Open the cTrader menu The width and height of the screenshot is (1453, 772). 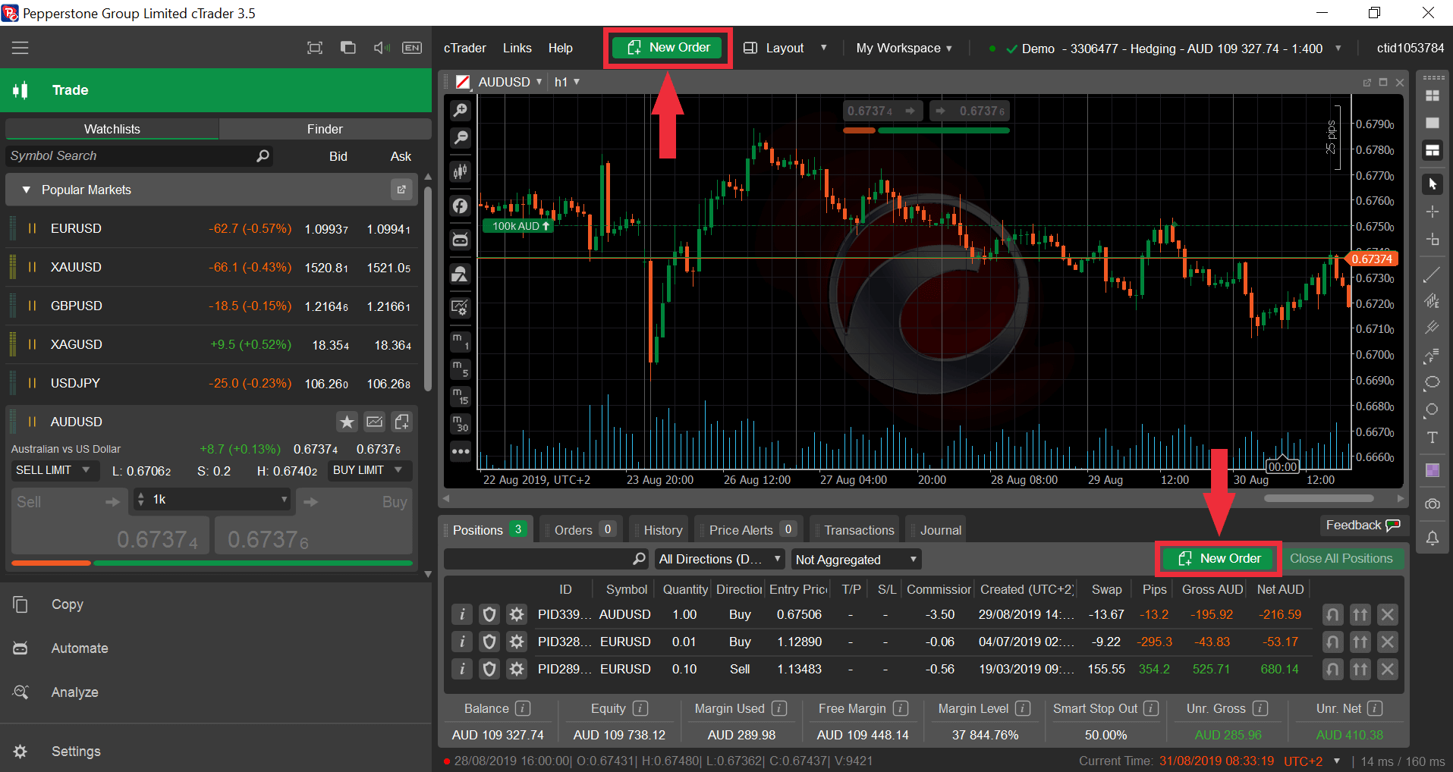465,48
